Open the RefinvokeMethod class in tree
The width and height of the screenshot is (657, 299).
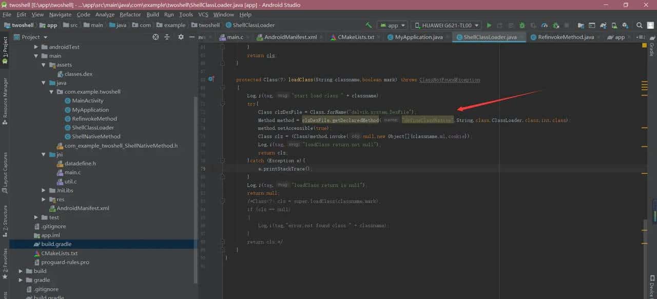pos(94,118)
